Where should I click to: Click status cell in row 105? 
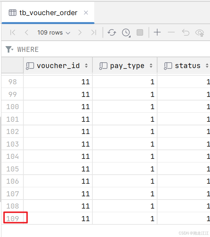click(x=184, y=169)
